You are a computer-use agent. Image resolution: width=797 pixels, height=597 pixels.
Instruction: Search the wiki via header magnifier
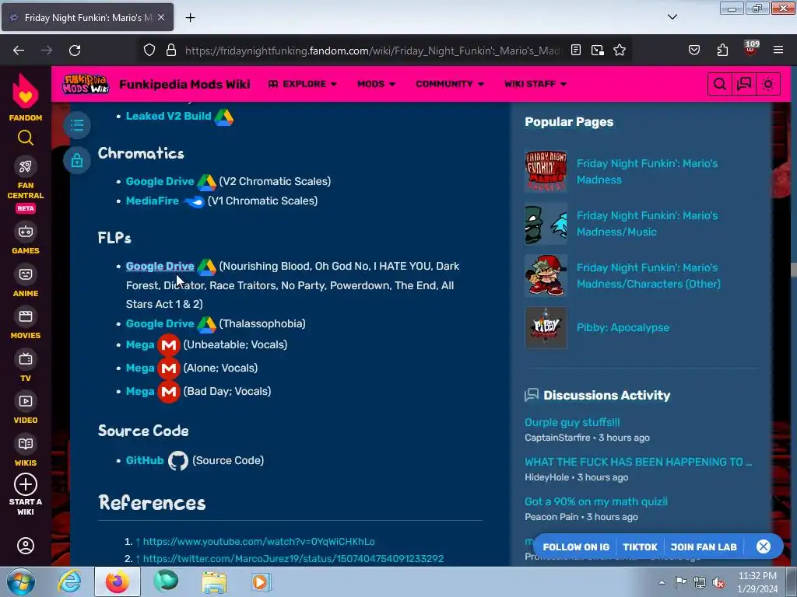coord(720,84)
